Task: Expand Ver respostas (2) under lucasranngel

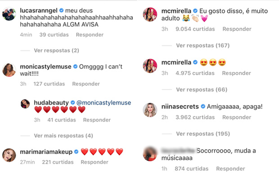Action: tap(56, 50)
